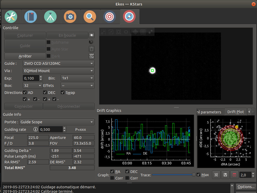Open the Focus magnifier icon tab

click(90, 17)
